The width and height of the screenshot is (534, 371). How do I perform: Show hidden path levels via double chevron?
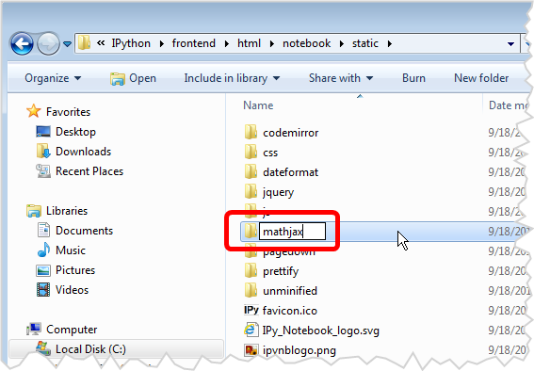(x=101, y=43)
